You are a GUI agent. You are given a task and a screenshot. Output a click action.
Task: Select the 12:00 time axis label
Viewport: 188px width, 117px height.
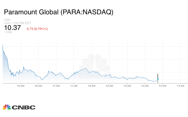pyautogui.click(x=91, y=86)
